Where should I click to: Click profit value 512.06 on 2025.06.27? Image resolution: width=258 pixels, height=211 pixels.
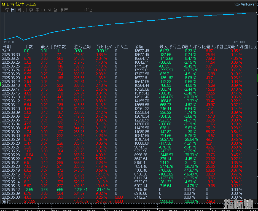click(79, 58)
